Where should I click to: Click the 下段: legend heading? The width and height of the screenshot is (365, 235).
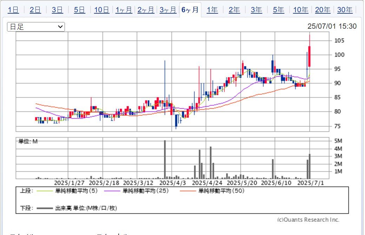pyautogui.click(x=27, y=208)
